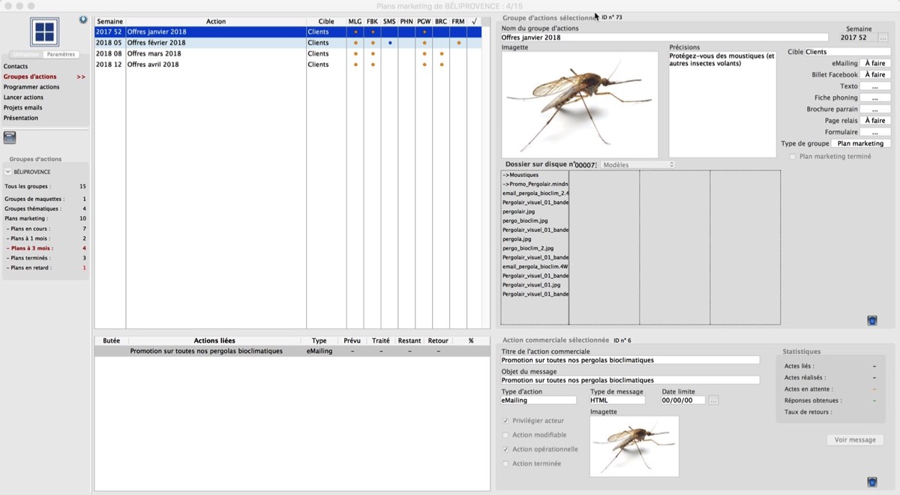Open the Type de groupe selector
Screen dimensions: 900x495
coord(860,143)
